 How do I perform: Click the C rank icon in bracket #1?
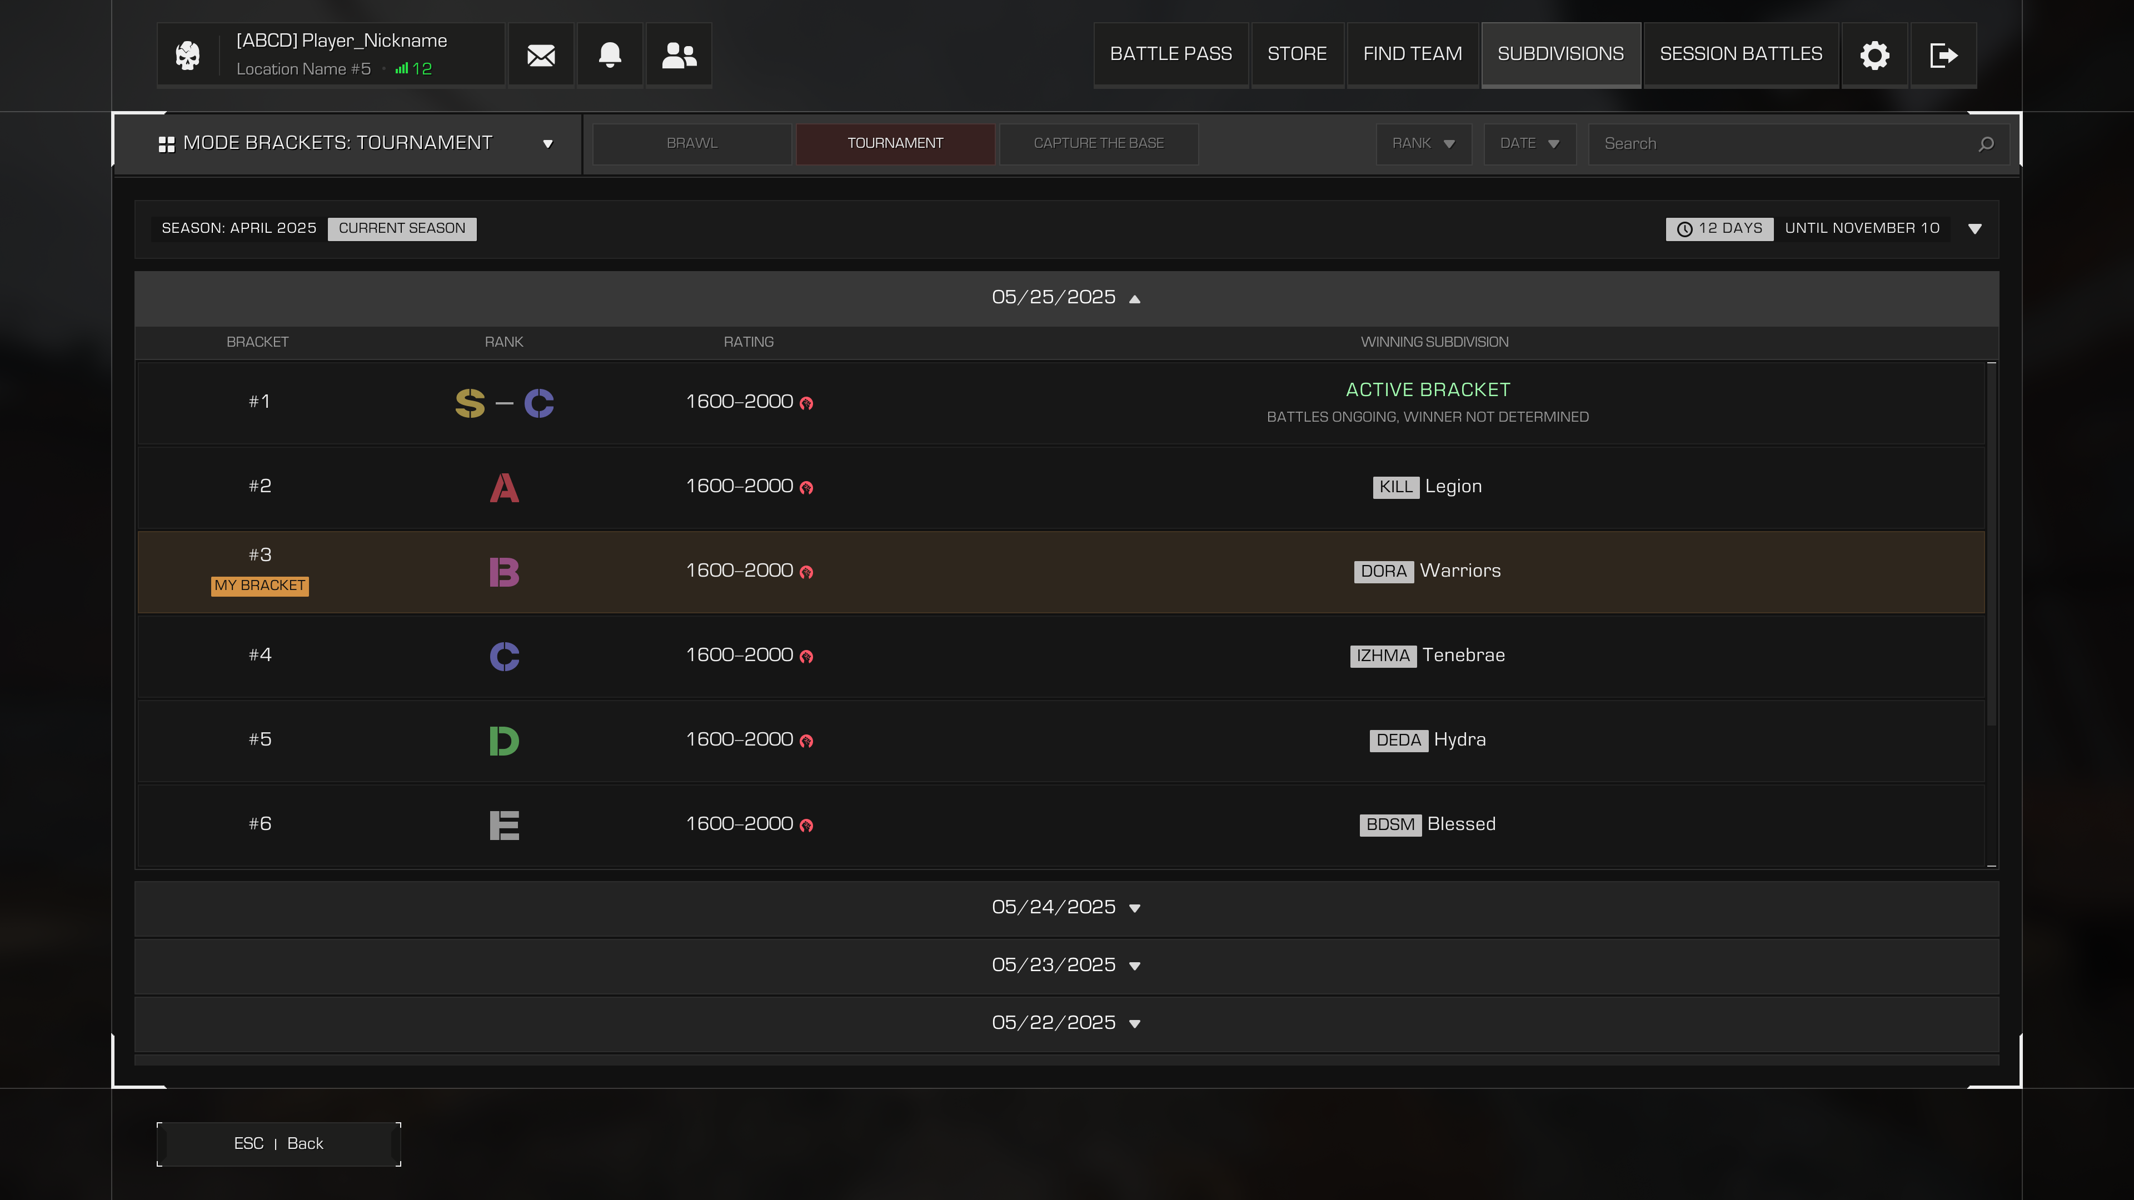[x=539, y=403]
